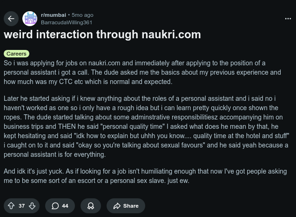
Task: Give an award to this post
Action: 91,206
